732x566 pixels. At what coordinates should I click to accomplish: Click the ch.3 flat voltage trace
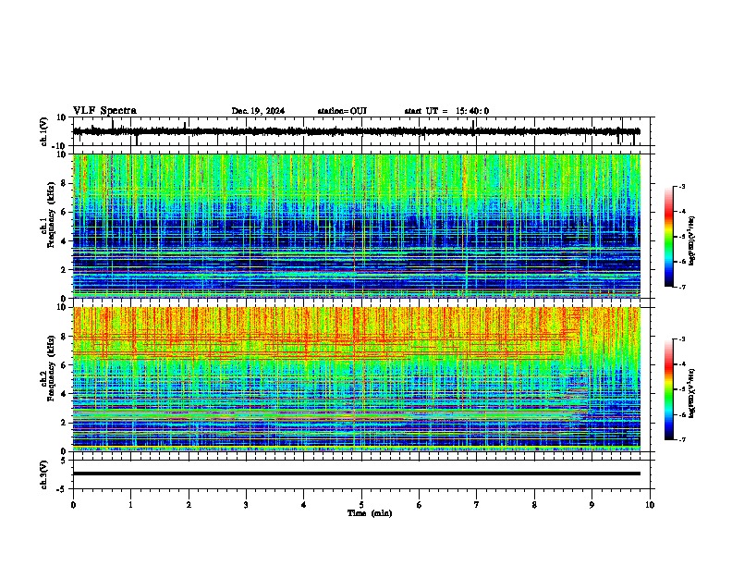point(357,474)
